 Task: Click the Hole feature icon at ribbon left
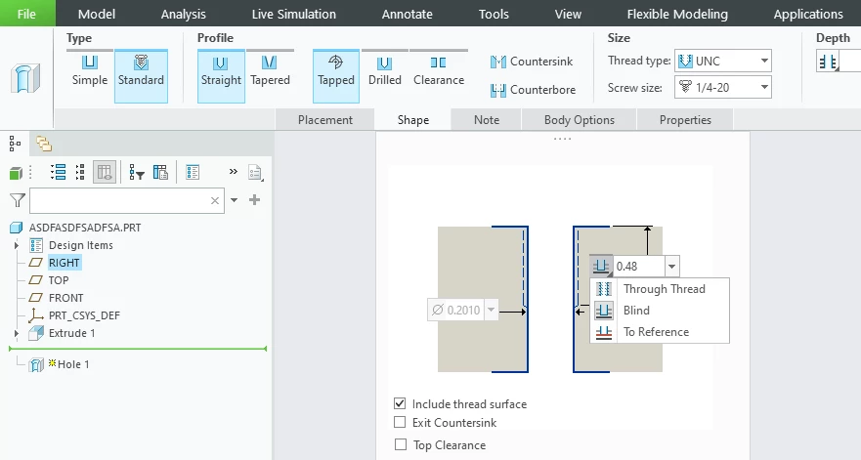[x=25, y=78]
